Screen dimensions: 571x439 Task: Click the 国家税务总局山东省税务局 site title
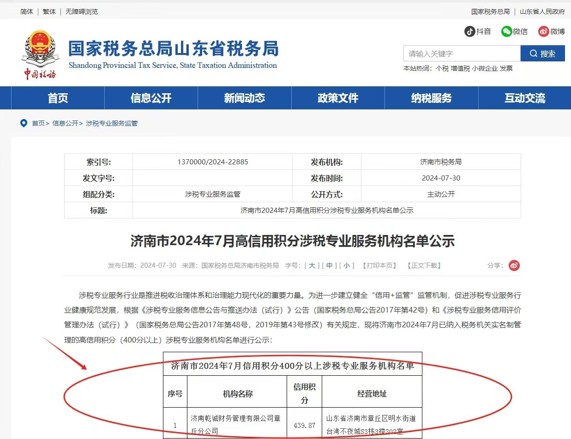point(174,48)
